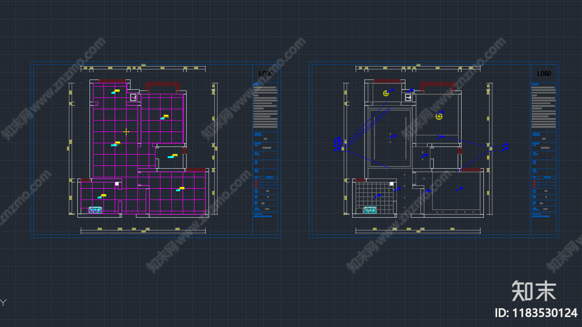
Task: Click LOGO text in left sheet title block
Action: click(266, 73)
